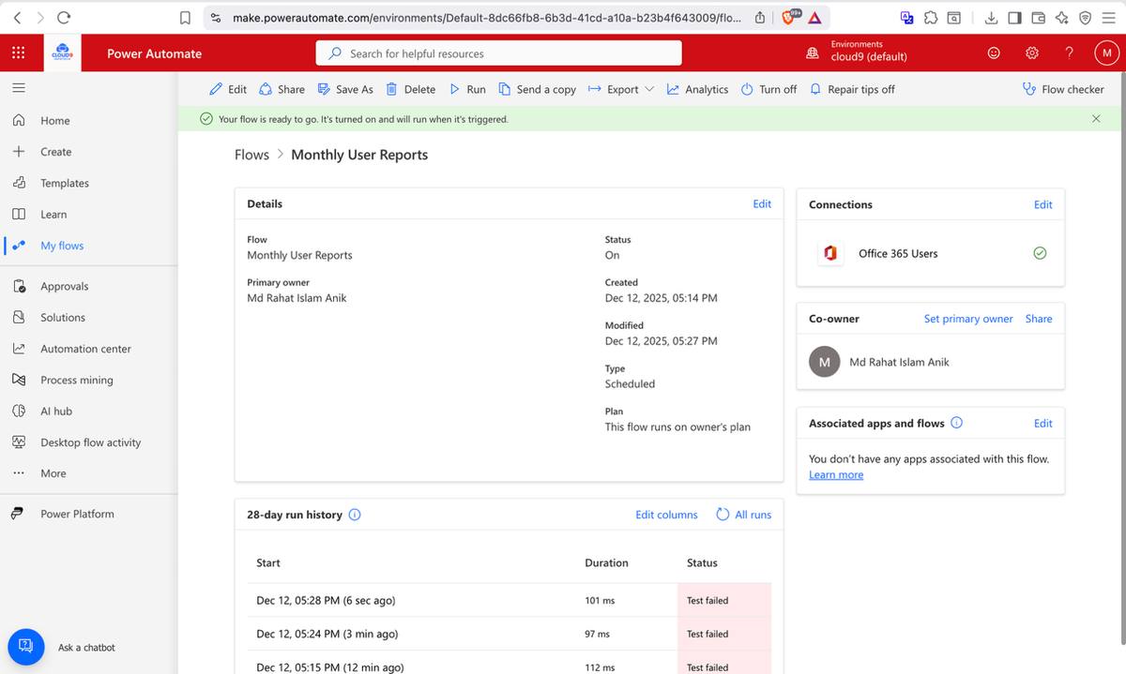
Task: Open the browser downloads icon
Action: (991, 17)
